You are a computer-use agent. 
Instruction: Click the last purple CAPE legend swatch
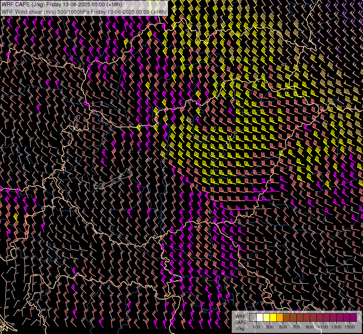pyautogui.click(x=353, y=318)
